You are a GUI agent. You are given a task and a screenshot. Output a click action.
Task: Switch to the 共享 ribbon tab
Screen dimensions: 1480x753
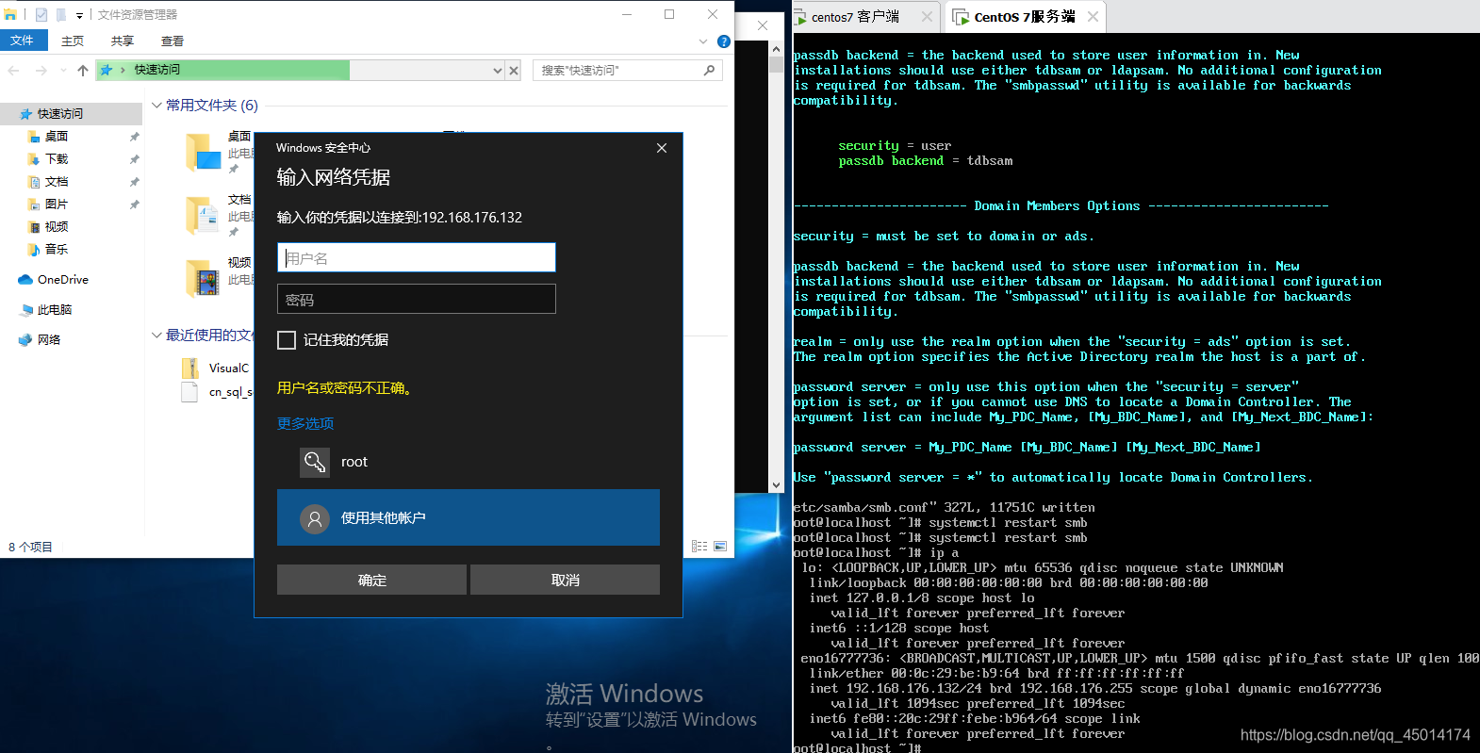tap(123, 41)
